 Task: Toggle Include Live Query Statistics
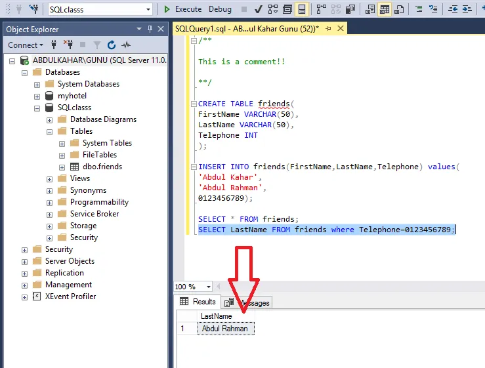(x=336, y=9)
